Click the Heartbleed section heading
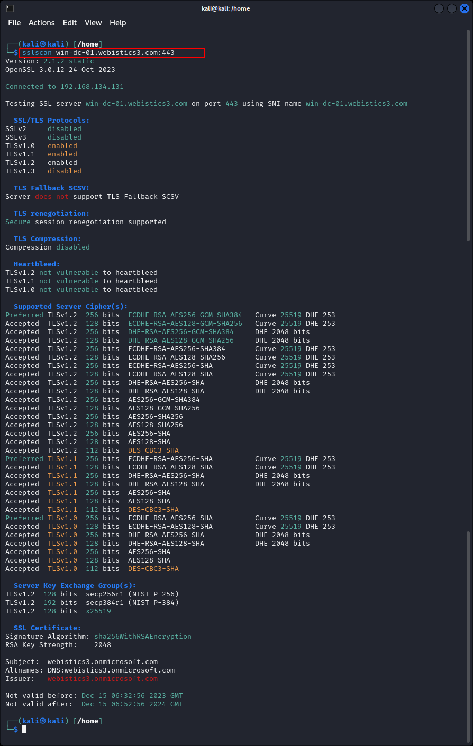The height and width of the screenshot is (746, 473). click(37, 264)
